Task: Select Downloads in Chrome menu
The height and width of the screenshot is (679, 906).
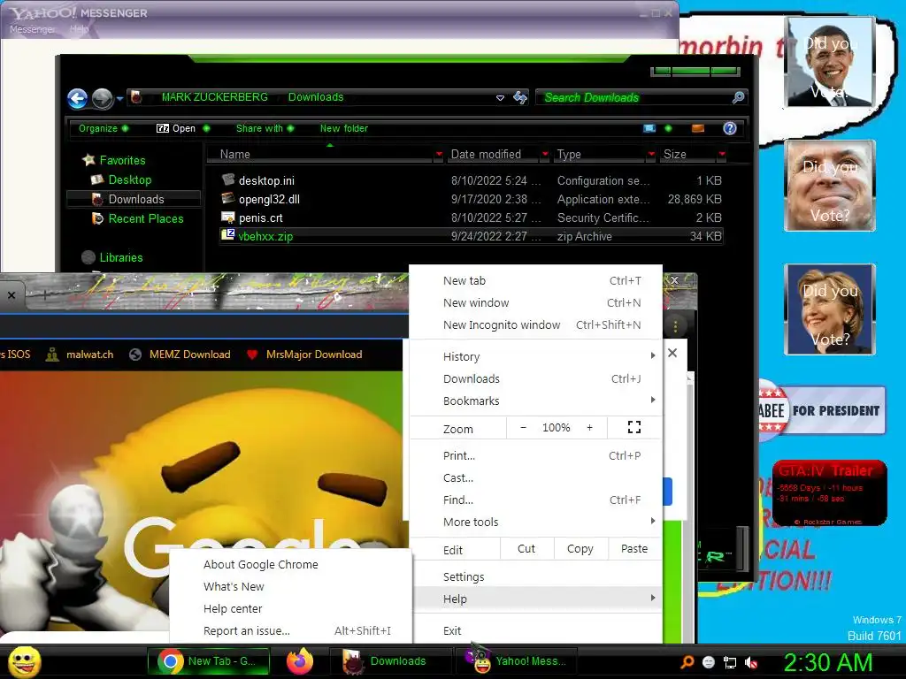Action: click(535, 378)
